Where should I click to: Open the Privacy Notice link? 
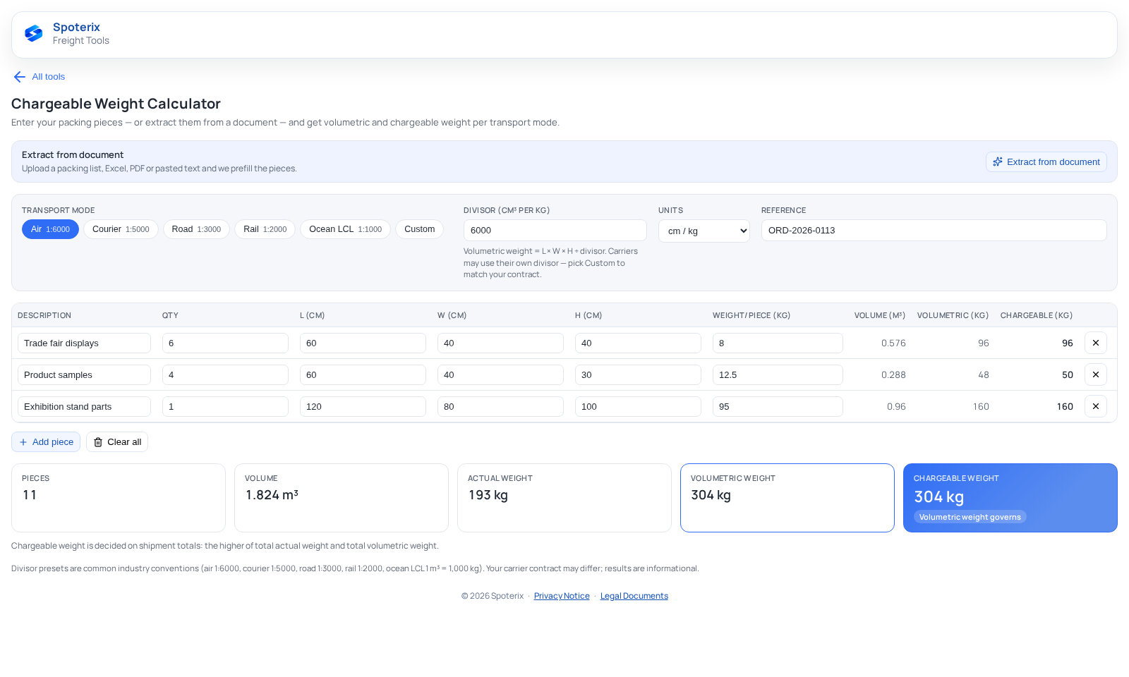[562, 596]
